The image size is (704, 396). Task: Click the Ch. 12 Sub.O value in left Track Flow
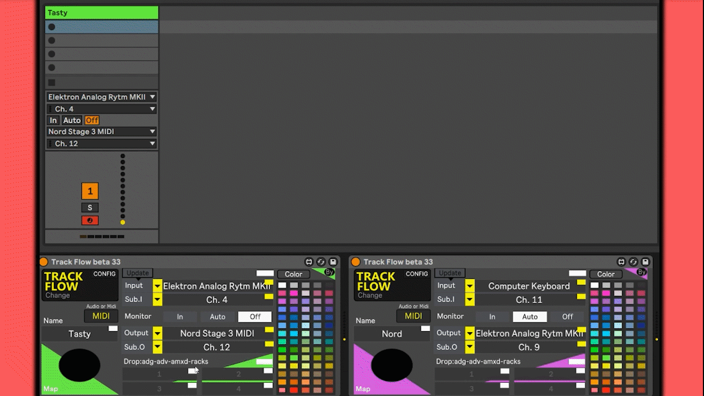tap(217, 347)
